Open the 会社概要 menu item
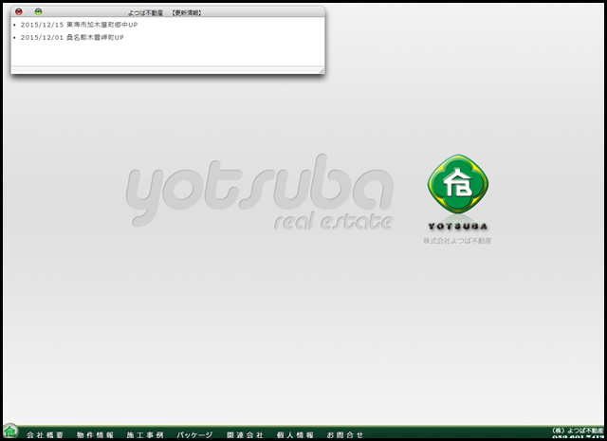607x441 pixels. click(45, 434)
